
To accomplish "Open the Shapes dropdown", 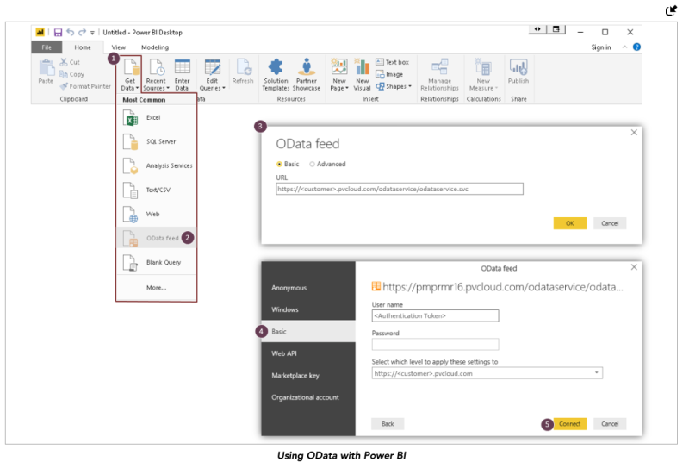I will [394, 86].
